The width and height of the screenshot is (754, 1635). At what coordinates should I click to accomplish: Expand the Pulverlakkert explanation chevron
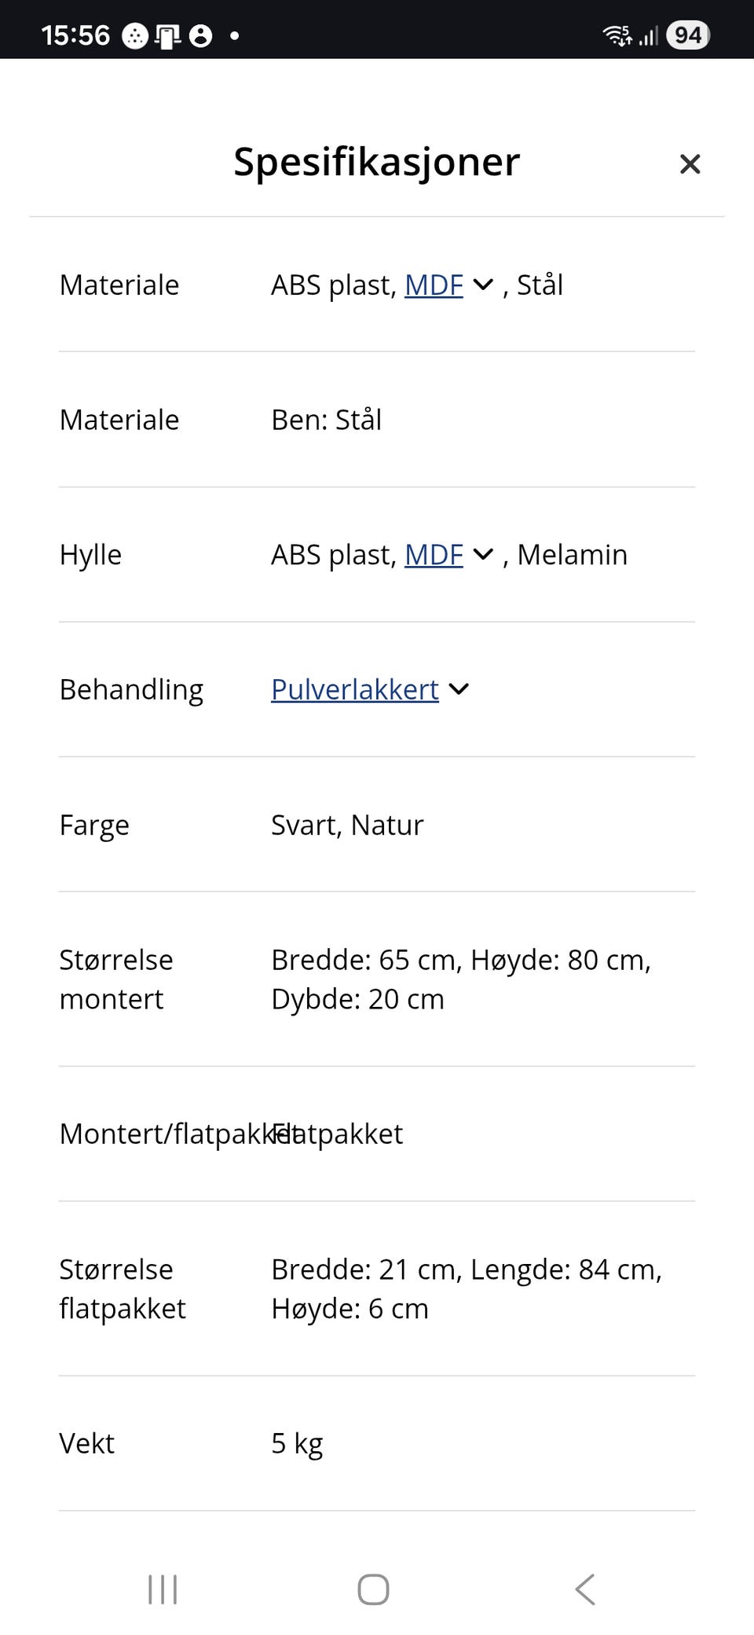click(459, 689)
